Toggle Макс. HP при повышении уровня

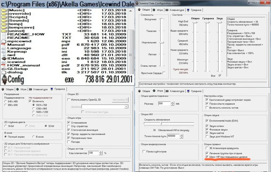(x=207, y=157)
